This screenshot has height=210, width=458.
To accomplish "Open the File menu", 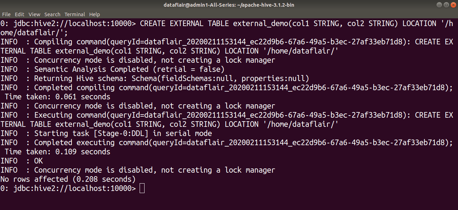I will click(6, 14).
